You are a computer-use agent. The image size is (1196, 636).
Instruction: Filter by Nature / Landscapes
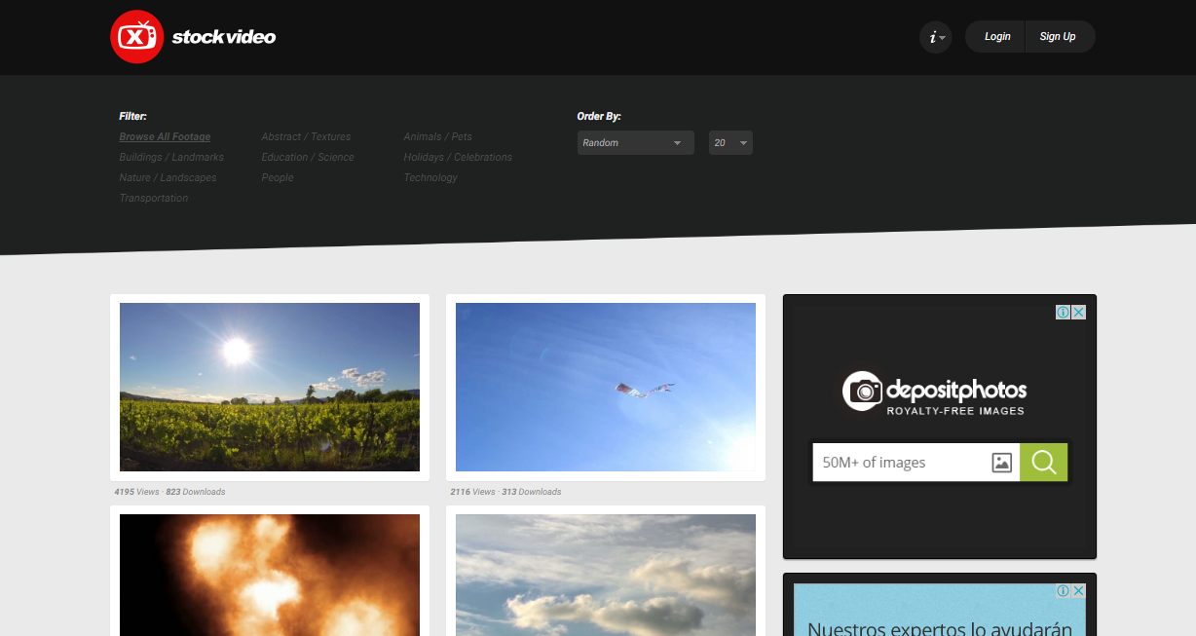tap(168, 178)
